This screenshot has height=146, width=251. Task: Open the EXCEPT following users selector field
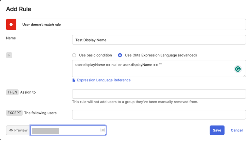coord(159,114)
